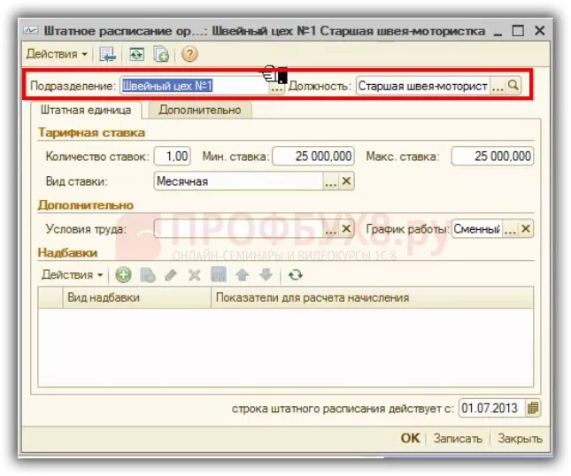The image size is (571, 476).
Task: Click the copy document toolbar icon
Action: (161, 54)
